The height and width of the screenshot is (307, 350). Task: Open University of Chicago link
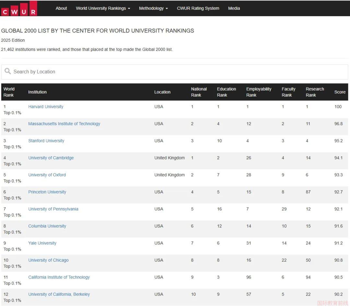(x=48, y=260)
